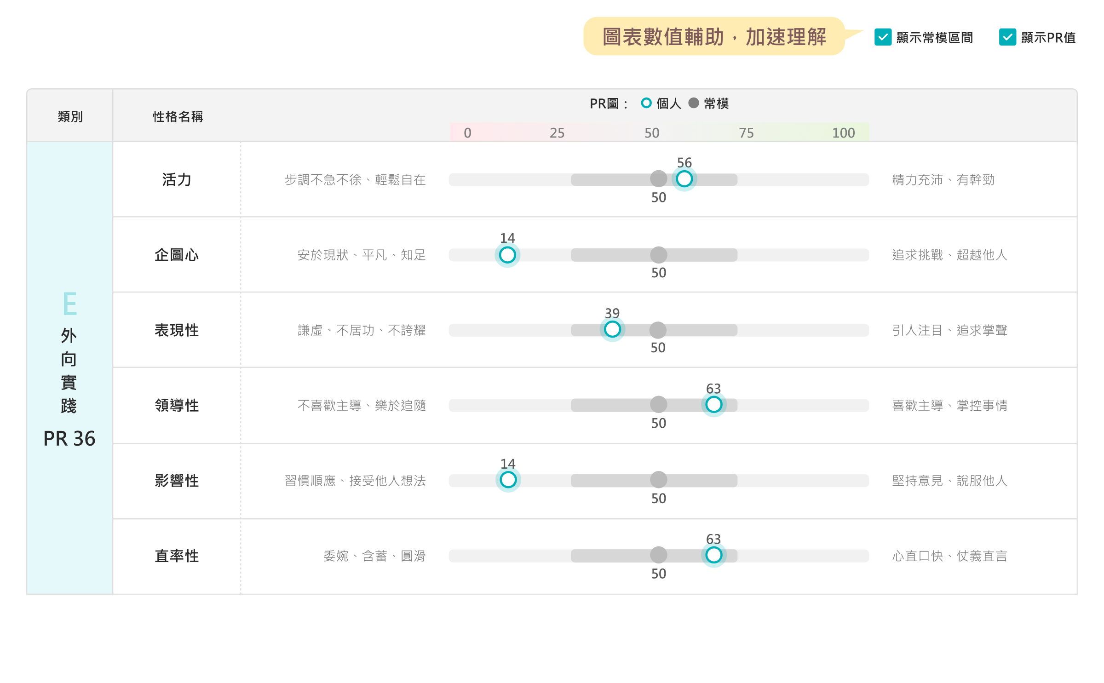Click the 性格名稱 column header
The width and height of the screenshot is (1104, 683).
[x=178, y=116]
